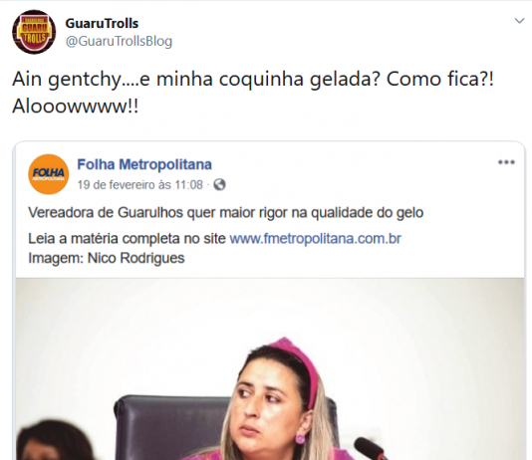Expand the tweet options chevron
Screen dimensions: 532x460
coord(519,21)
